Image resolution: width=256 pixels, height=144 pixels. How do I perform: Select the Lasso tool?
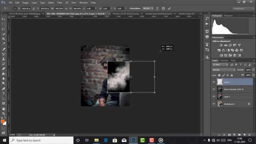pos(4,29)
